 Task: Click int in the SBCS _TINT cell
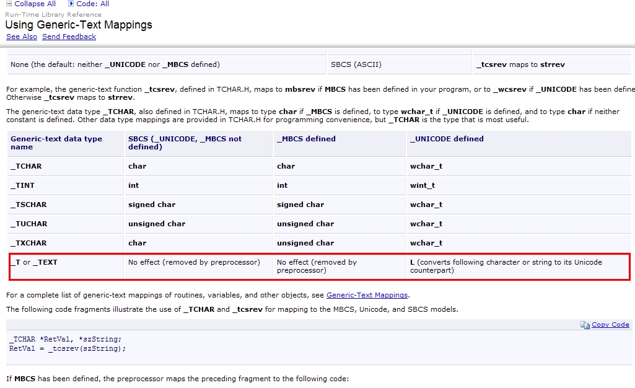click(133, 185)
